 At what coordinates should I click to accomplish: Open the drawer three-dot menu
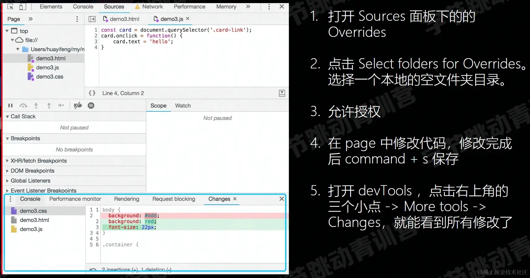tap(10, 199)
